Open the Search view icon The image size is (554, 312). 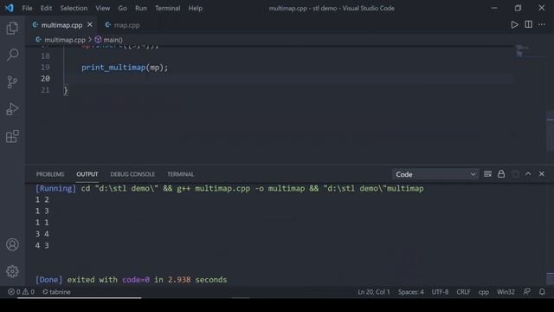[12, 55]
